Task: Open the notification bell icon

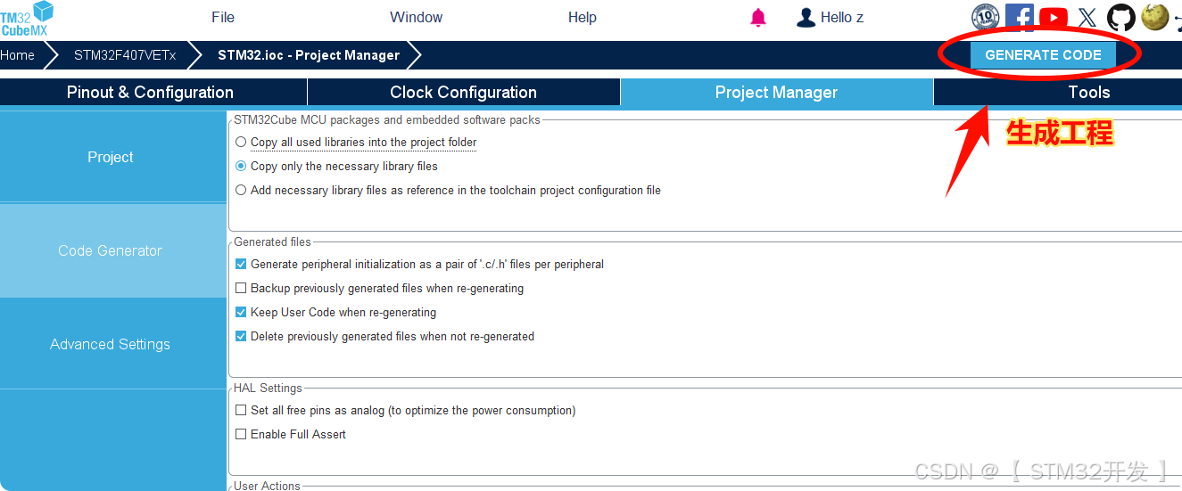Action: click(758, 17)
